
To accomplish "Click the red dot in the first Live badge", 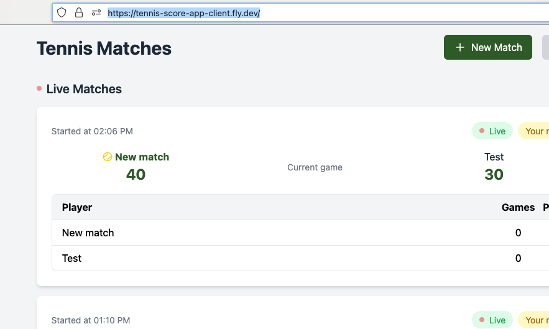I will [482, 131].
